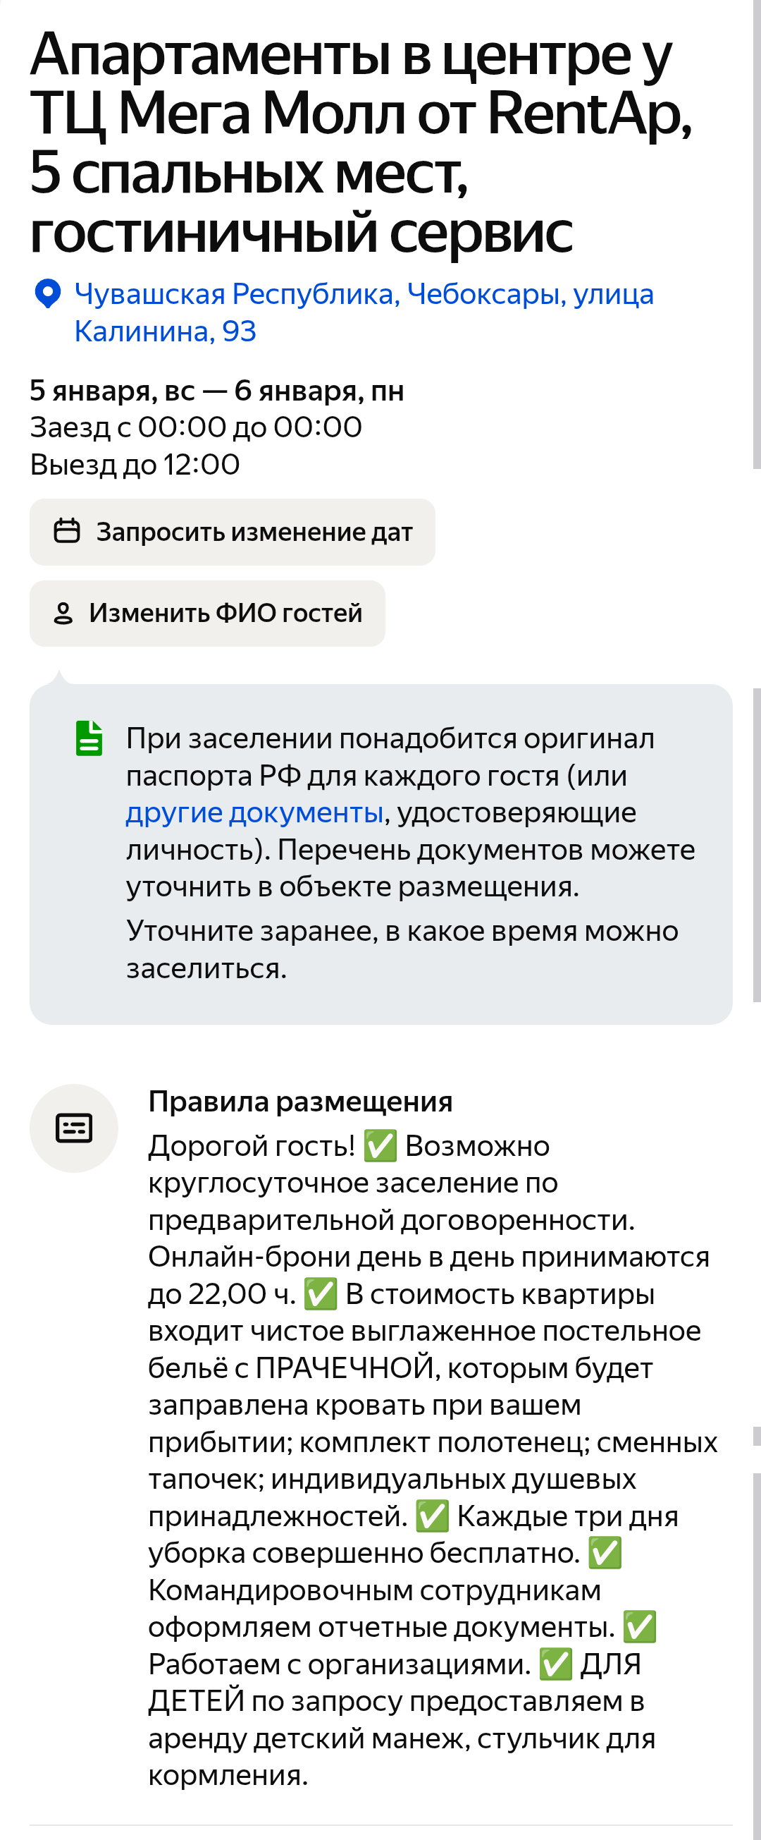Click the person icon for guest names

click(x=63, y=614)
